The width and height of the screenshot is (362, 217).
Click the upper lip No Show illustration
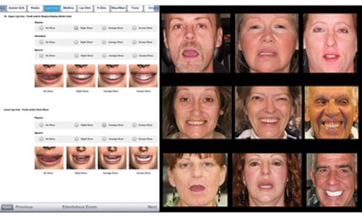click(x=49, y=76)
